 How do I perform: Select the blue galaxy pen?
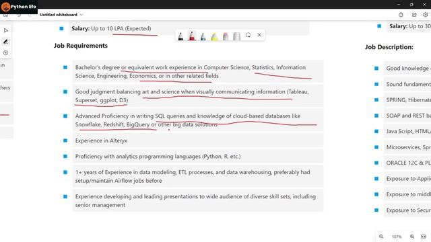203,36
